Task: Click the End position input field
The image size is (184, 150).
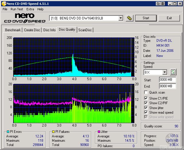Action: (x=167, y=86)
